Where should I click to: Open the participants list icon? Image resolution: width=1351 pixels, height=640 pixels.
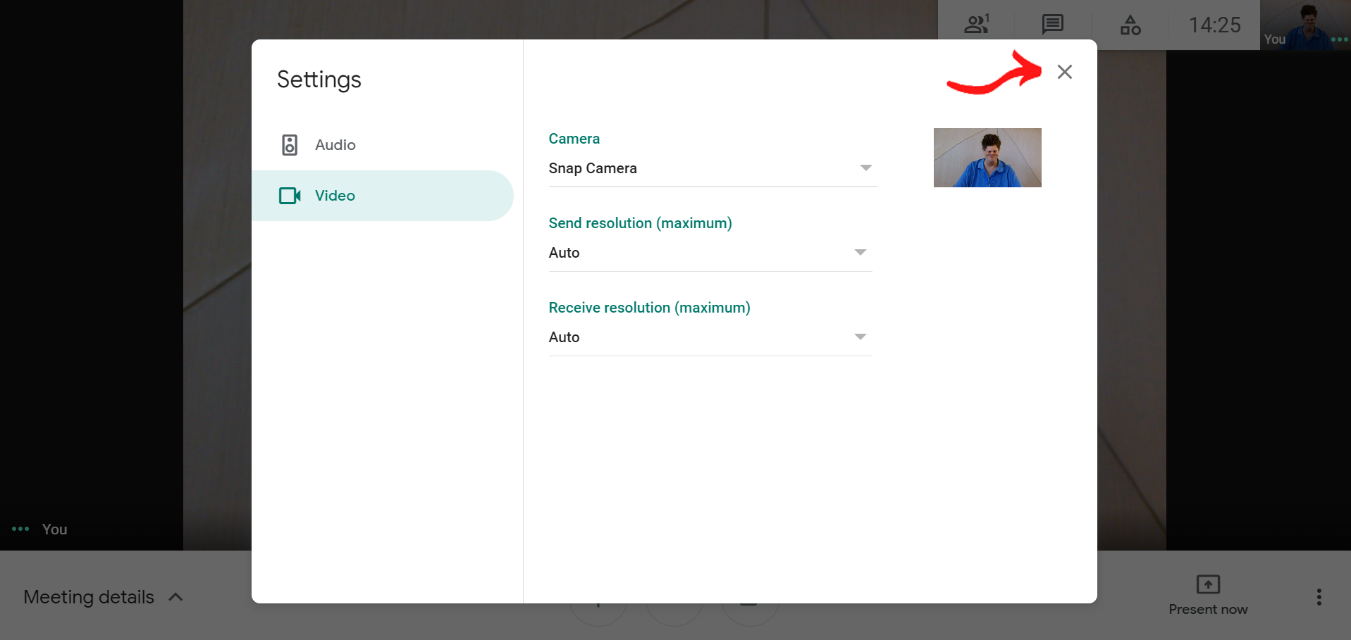[976, 25]
